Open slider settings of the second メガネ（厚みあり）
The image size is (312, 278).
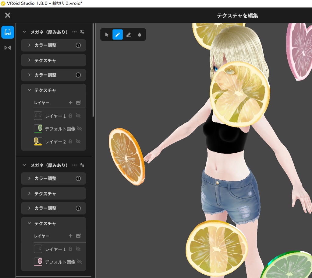point(82,165)
